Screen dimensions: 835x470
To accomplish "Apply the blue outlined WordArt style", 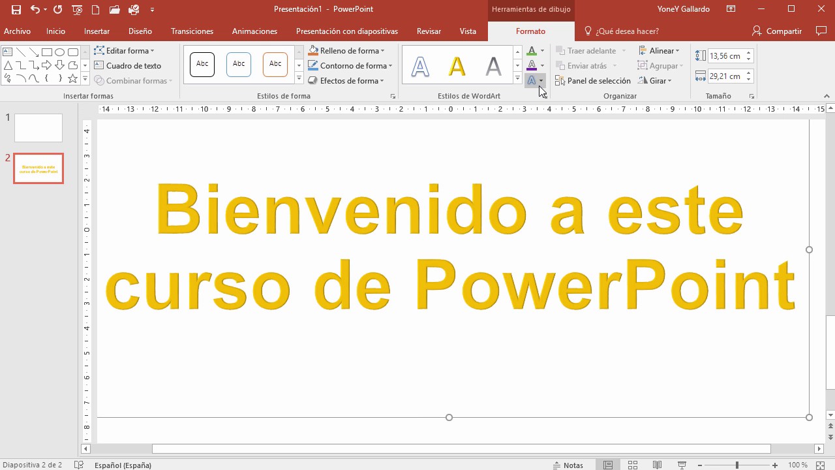I will (420, 66).
